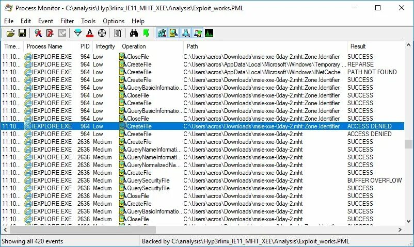Click the Path column header

tap(265, 46)
